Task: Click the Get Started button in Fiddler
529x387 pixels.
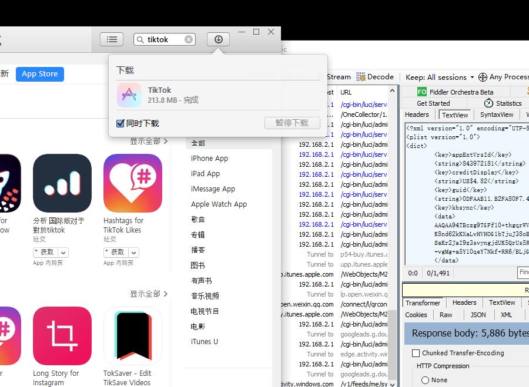Action: pos(434,103)
